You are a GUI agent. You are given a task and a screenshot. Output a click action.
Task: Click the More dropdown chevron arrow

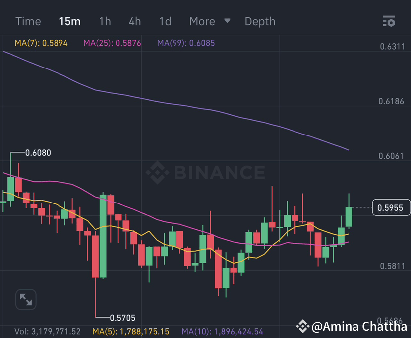(x=227, y=21)
